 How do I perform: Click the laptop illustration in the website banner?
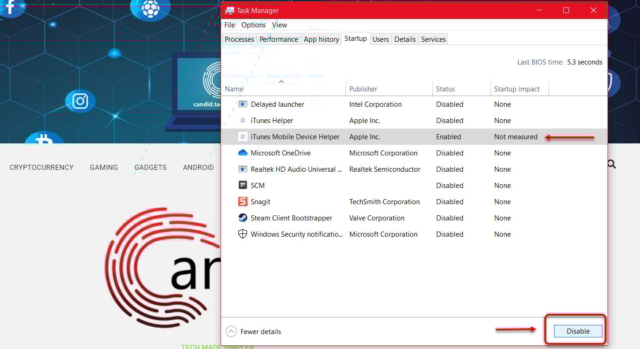194,92
